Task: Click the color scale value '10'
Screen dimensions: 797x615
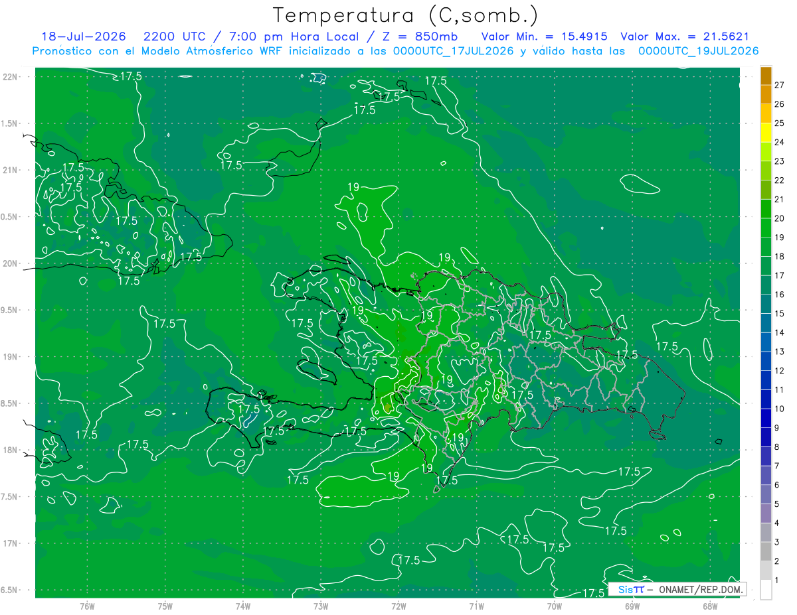Action: [780, 409]
